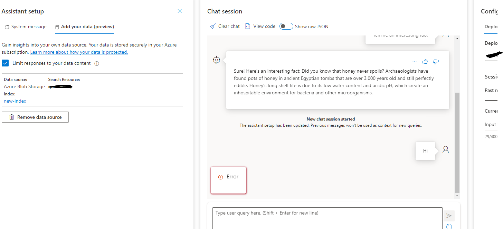Click the regenerate icon below the send button

[x=449, y=226]
